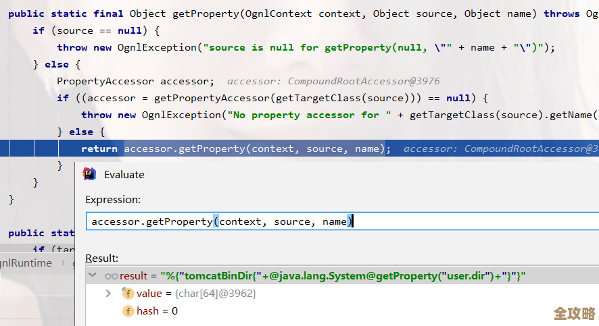This screenshot has width=599, height=326.
Task: Select the value = {char[64]@3962} row
Action: click(196, 294)
